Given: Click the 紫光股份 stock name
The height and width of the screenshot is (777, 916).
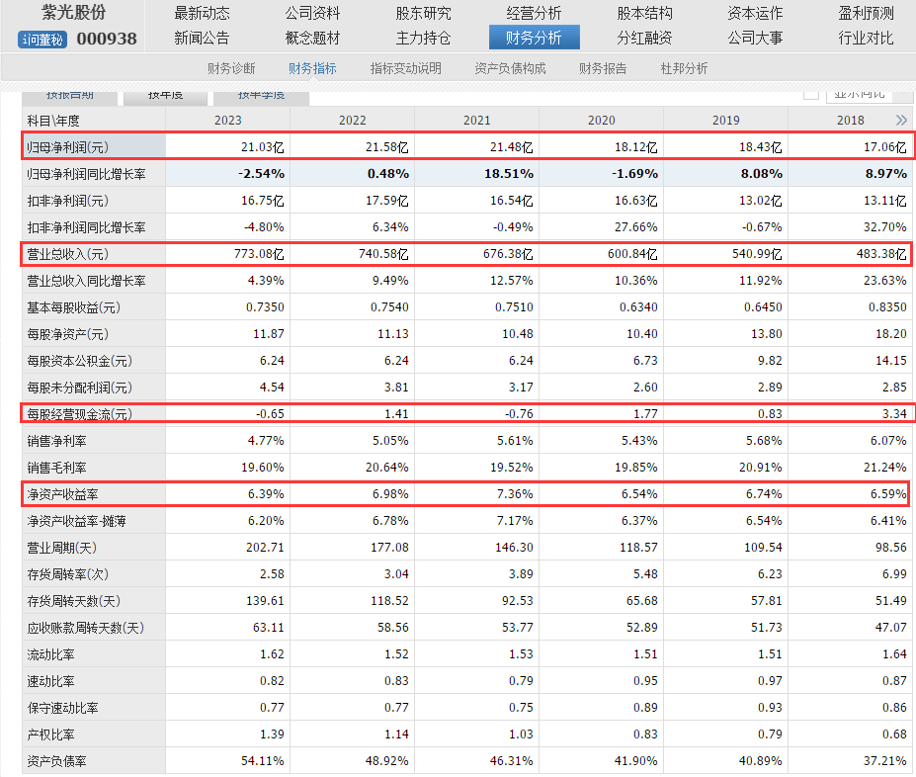Looking at the screenshot, I should 73,12.
